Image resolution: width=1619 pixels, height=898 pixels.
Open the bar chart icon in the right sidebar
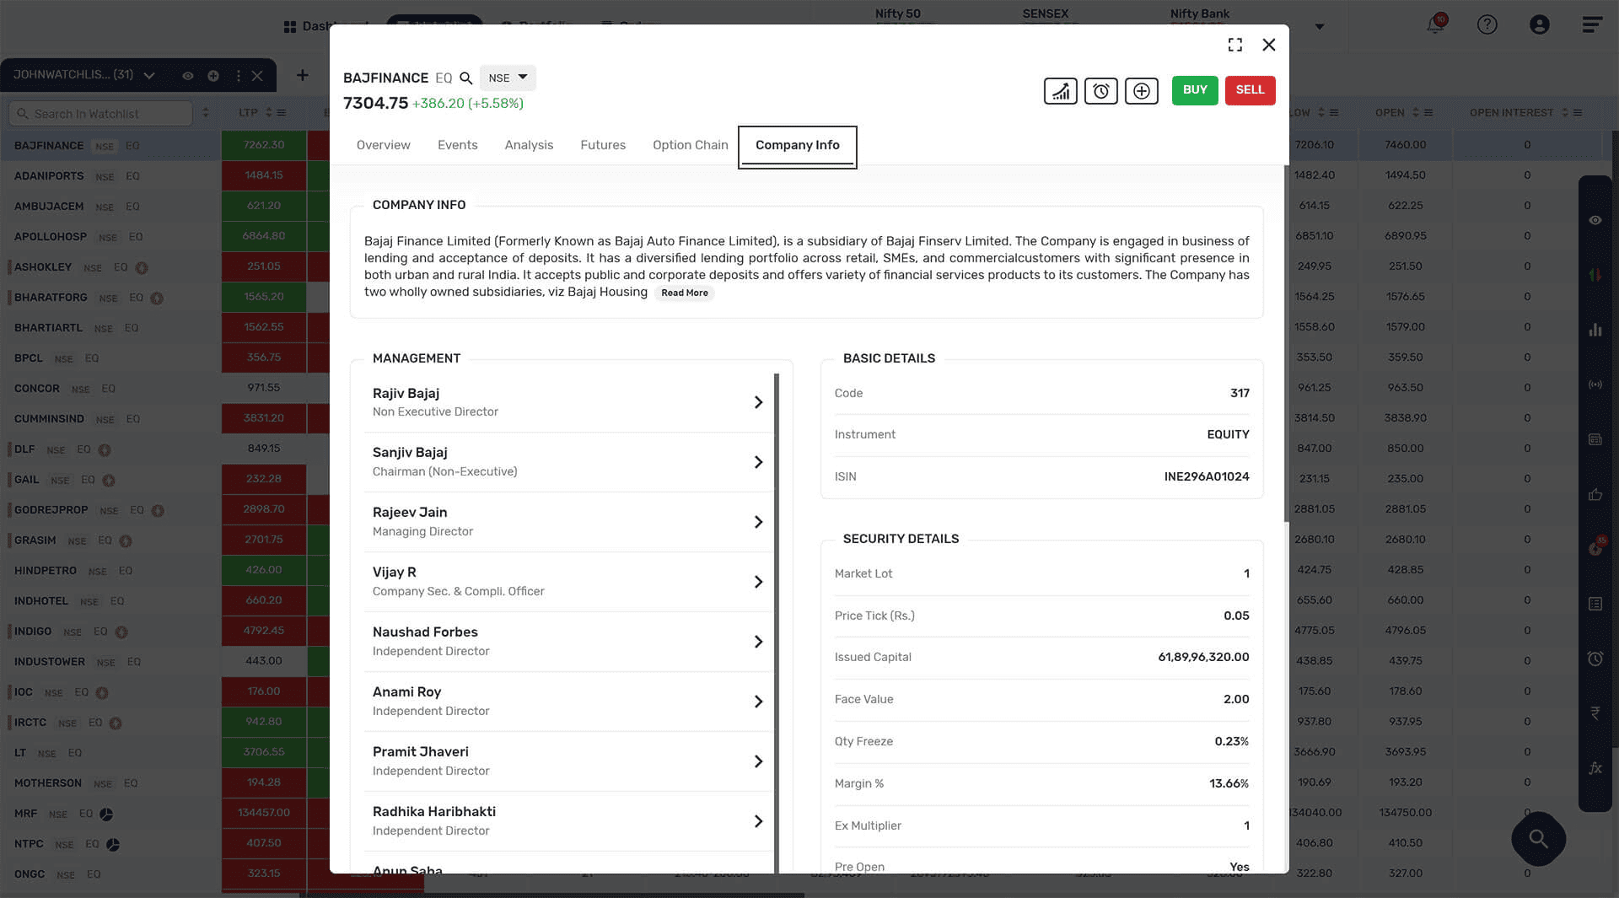click(1595, 330)
